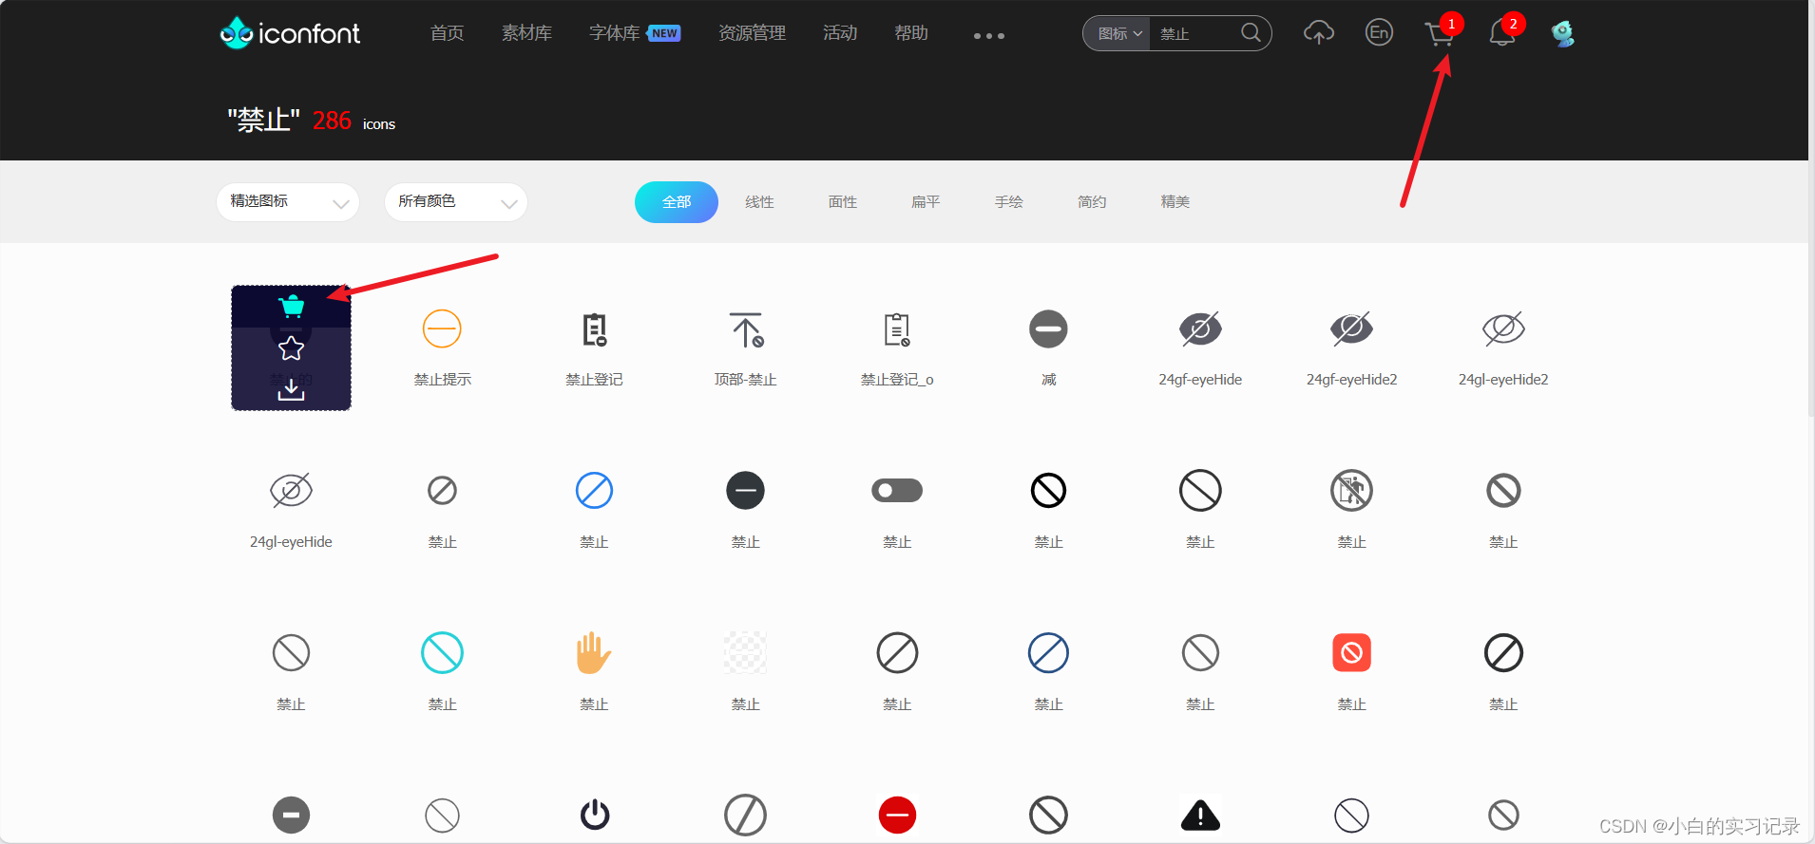Open 活动 navigation item

click(840, 33)
